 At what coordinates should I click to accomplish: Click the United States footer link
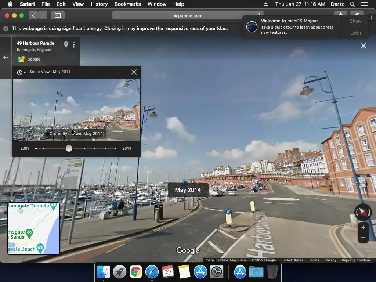pos(292,260)
